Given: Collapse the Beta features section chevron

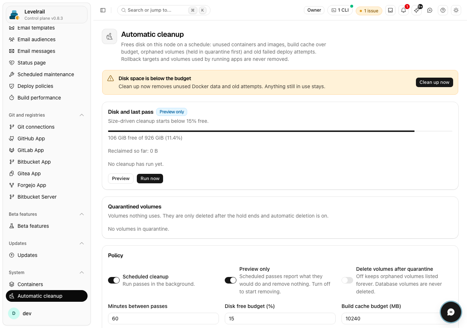Looking at the screenshot, I should [x=82, y=214].
